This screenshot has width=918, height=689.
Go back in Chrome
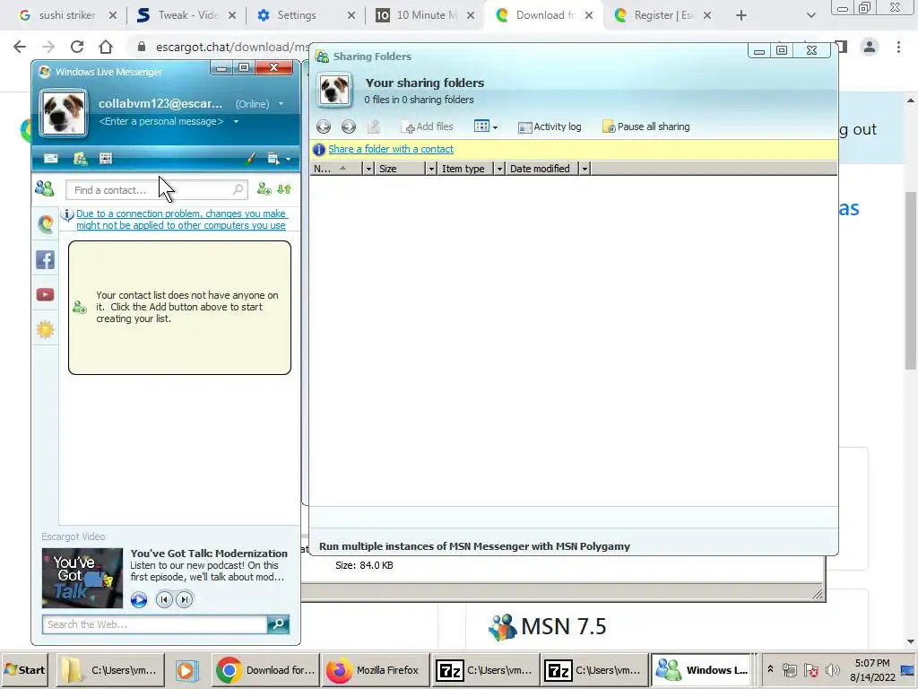(20, 47)
